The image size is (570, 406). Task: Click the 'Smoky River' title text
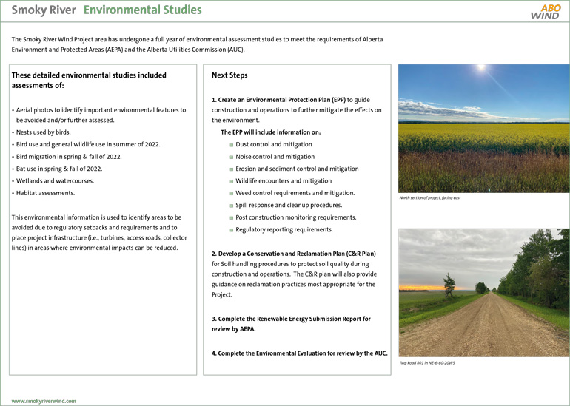tap(44, 10)
